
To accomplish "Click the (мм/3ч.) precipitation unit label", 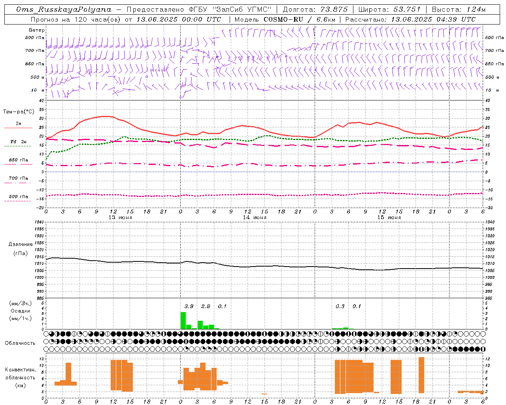I will 21,303.
